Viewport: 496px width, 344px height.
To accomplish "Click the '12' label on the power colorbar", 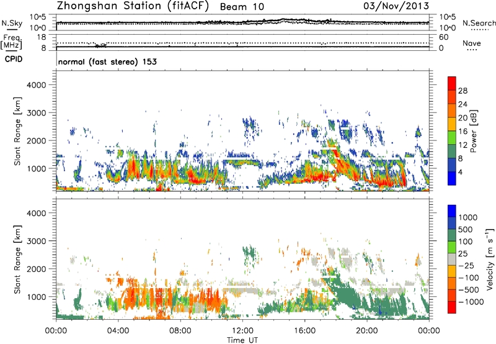I will (463, 145).
